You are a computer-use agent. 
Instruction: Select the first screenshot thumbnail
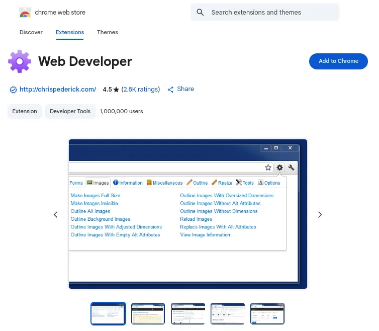108,313
